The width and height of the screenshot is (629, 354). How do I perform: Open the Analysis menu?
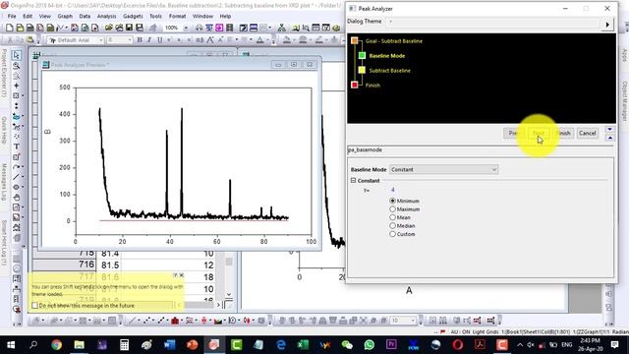106,16
